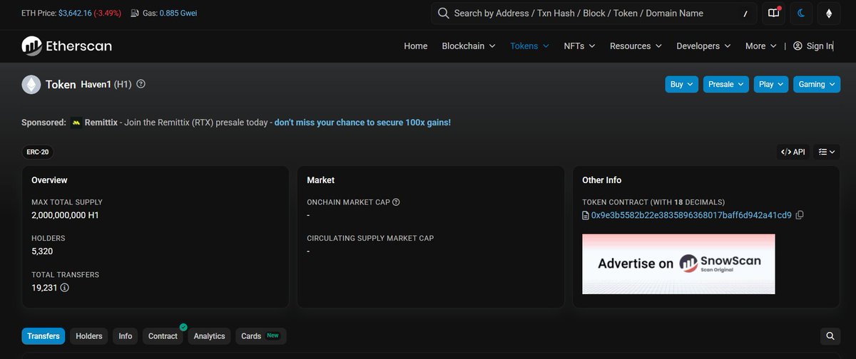The width and height of the screenshot is (856, 359).
Task: Open the Tokens menu
Action: coord(530,46)
